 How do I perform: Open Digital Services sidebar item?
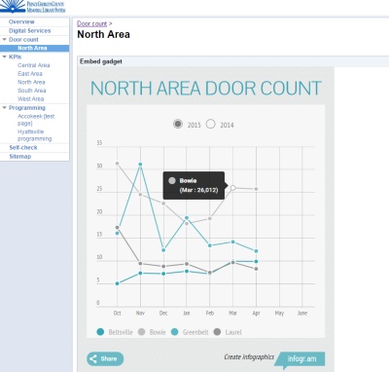30,30
